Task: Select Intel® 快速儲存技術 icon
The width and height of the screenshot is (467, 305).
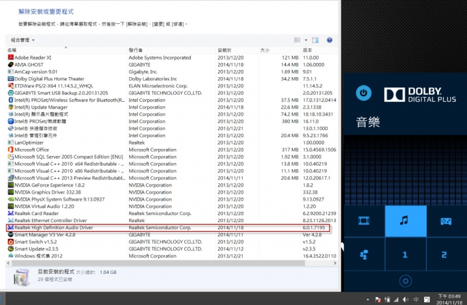Action: tap(10, 128)
